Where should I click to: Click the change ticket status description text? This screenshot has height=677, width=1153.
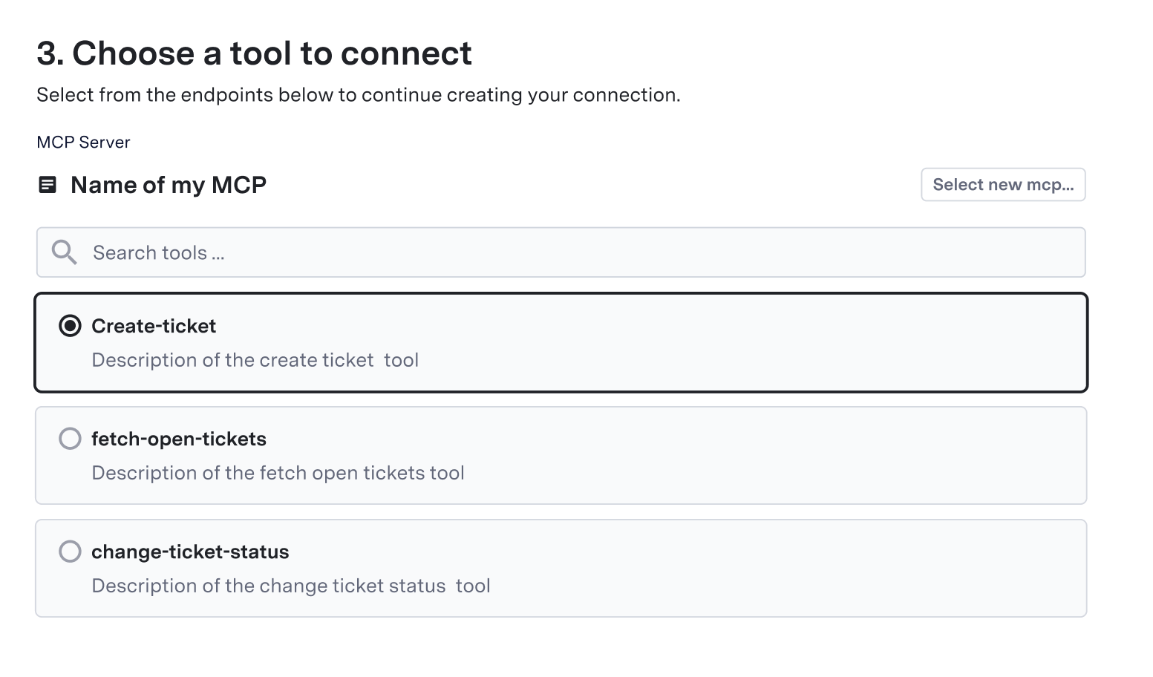290,586
